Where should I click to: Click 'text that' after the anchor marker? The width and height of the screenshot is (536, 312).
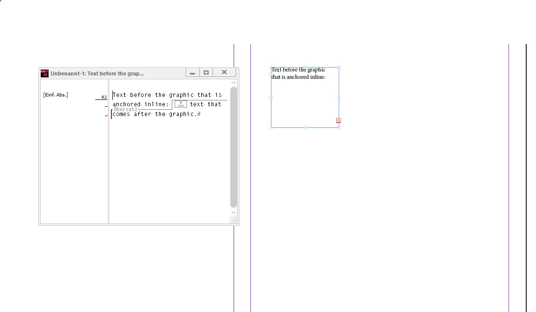click(206, 104)
